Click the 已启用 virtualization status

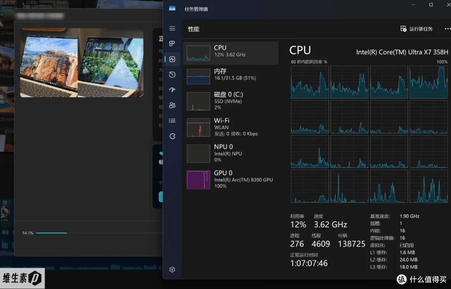[x=406, y=245]
